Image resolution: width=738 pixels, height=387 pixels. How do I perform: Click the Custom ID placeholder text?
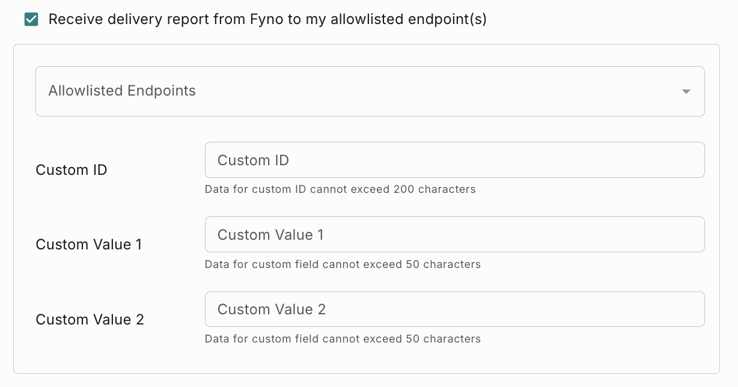252,160
